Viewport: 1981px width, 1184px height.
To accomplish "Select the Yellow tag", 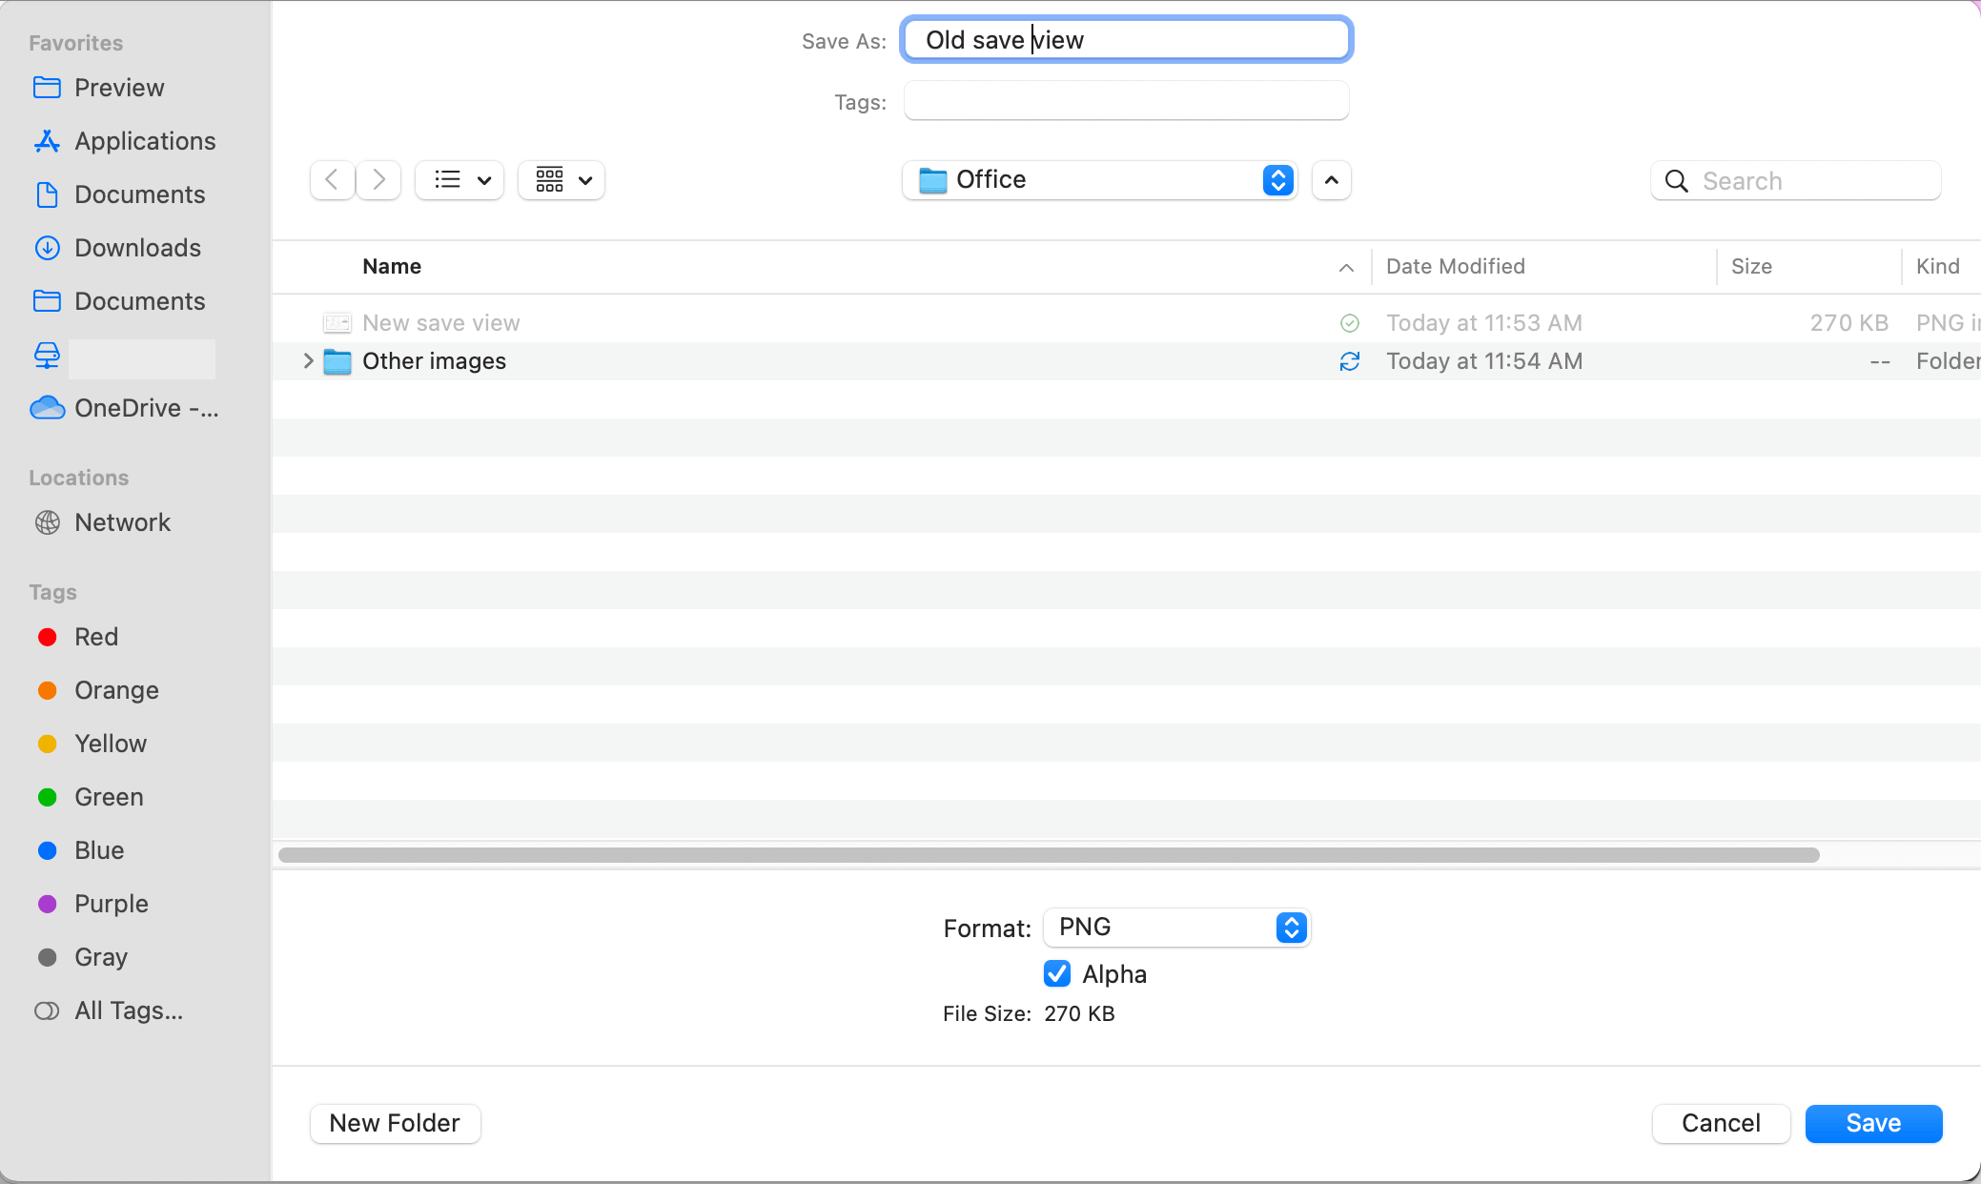I will coord(92,744).
